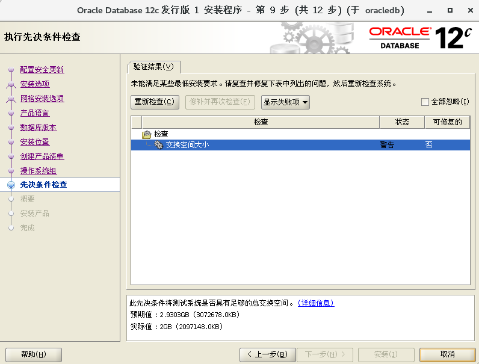Click the step bullet next to 产品语言
Screen dimensions: 479x364
click(11, 113)
